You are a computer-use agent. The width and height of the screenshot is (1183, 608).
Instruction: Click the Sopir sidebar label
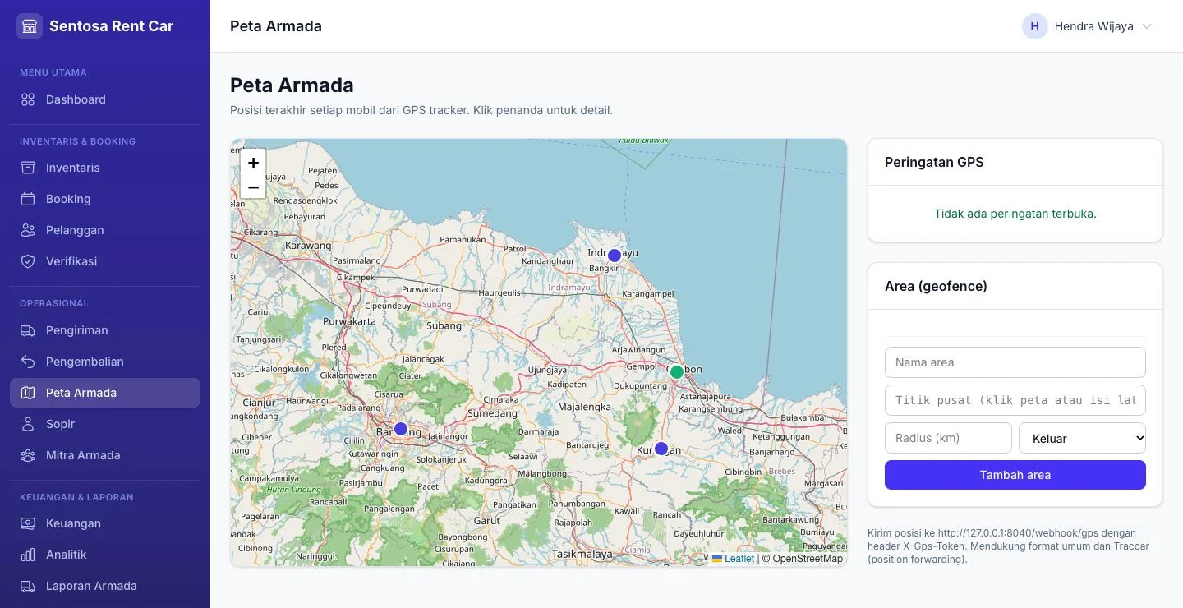point(60,424)
